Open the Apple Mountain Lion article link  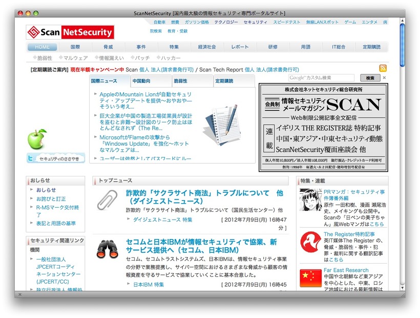(145, 101)
